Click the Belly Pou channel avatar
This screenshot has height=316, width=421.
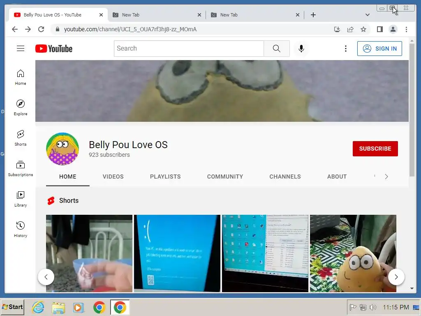pyautogui.click(x=62, y=149)
